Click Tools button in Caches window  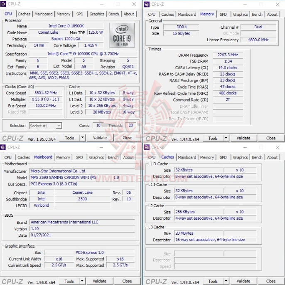[213, 281]
